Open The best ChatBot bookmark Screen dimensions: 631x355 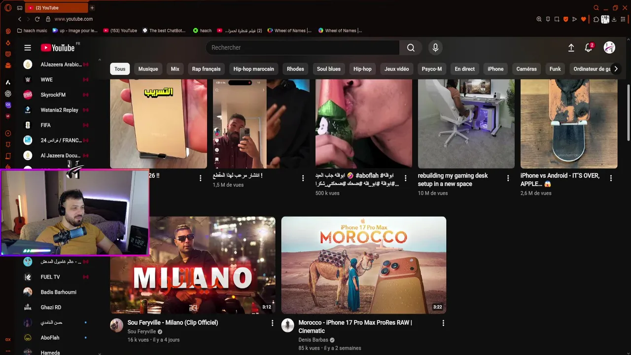tap(164, 31)
